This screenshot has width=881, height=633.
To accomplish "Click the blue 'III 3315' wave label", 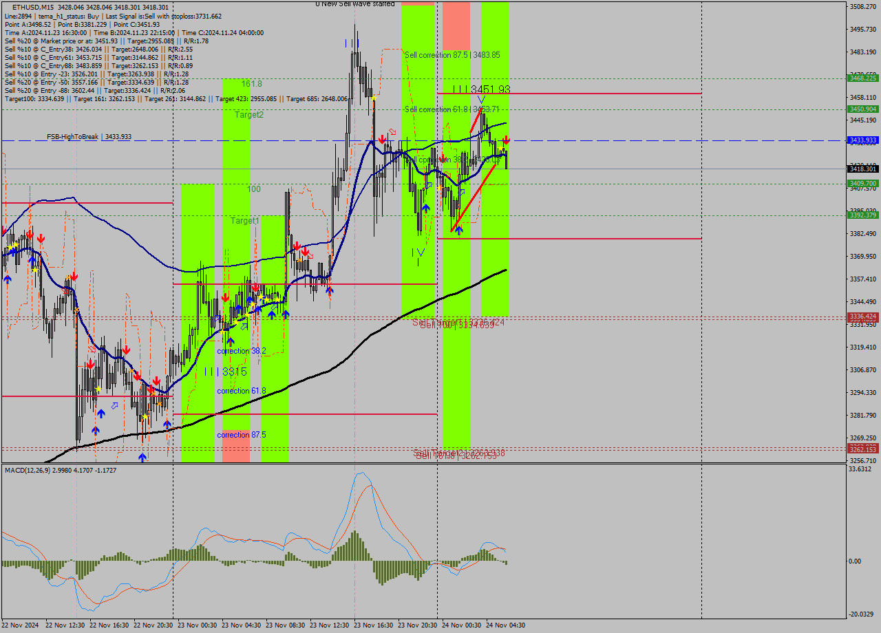I will [x=225, y=372].
